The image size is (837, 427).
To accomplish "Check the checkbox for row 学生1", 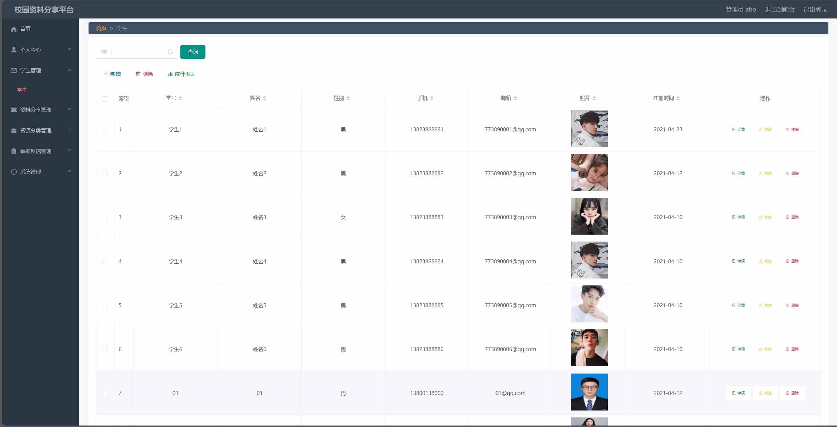I will 105,130.
